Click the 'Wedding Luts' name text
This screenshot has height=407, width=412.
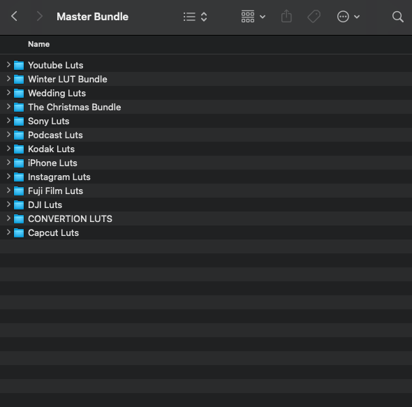pos(57,94)
